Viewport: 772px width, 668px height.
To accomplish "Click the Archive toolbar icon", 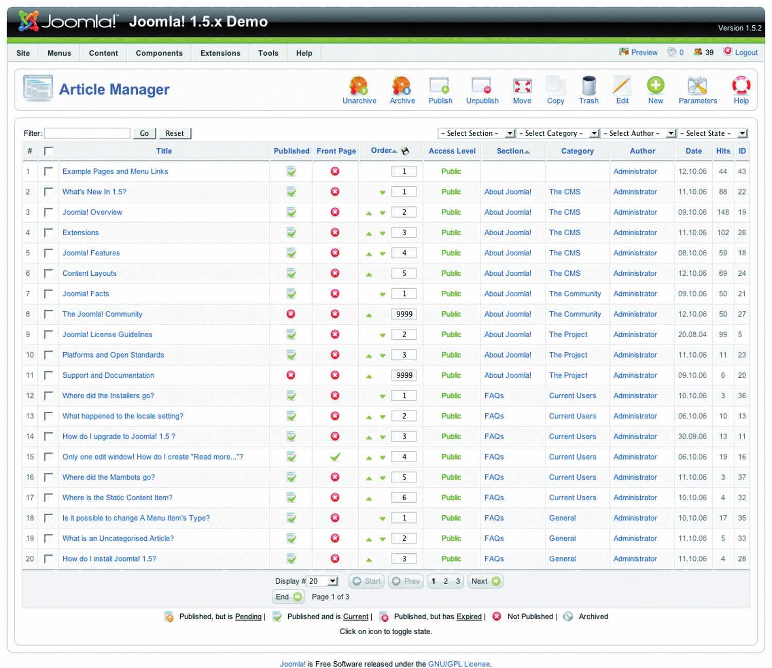I will pyautogui.click(x=402, y=86).
